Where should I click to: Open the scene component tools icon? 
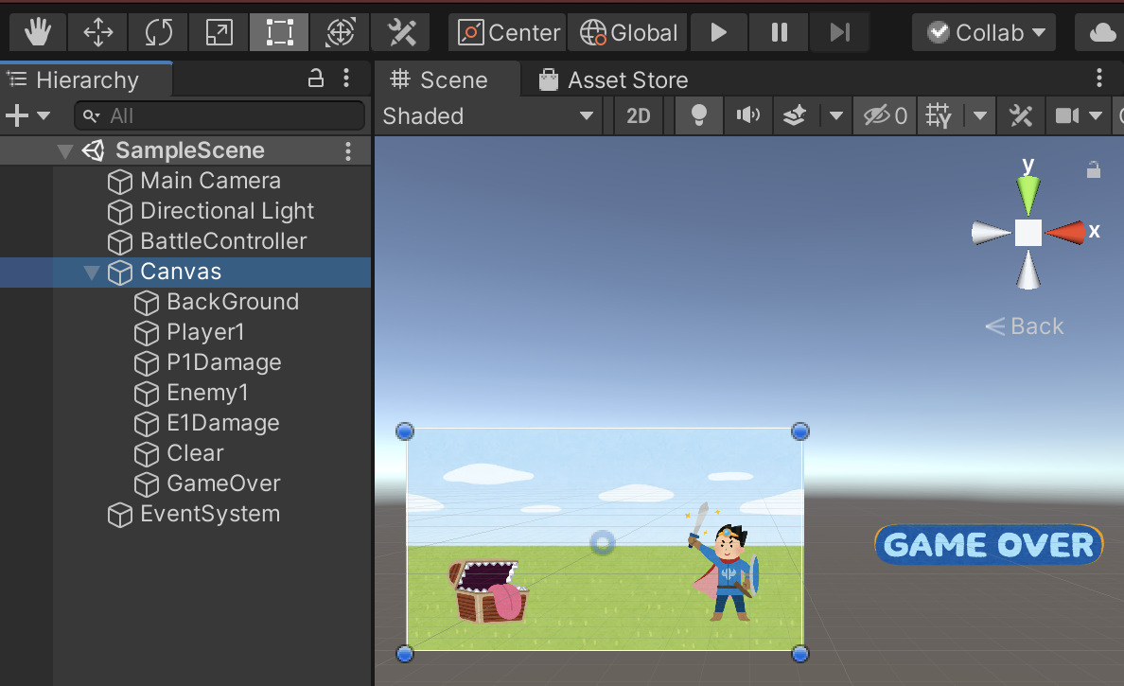[1021, 116]
